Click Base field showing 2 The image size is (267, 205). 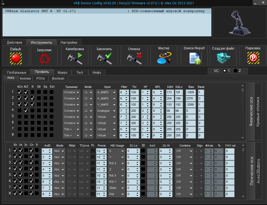[x=201, y=98]
